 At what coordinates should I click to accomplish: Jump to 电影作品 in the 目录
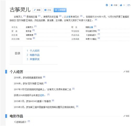click(35, 55)
